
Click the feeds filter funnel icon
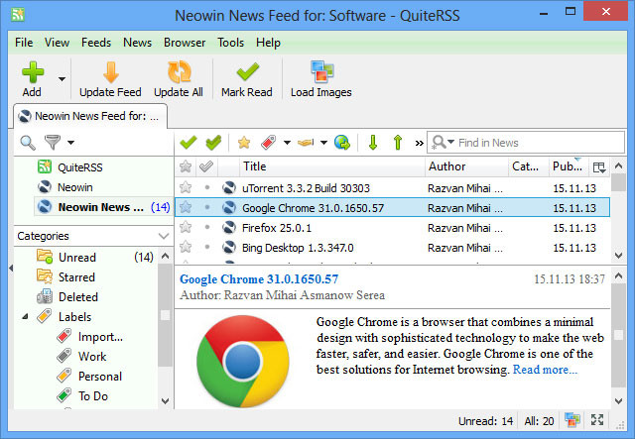tap(53, 143)
